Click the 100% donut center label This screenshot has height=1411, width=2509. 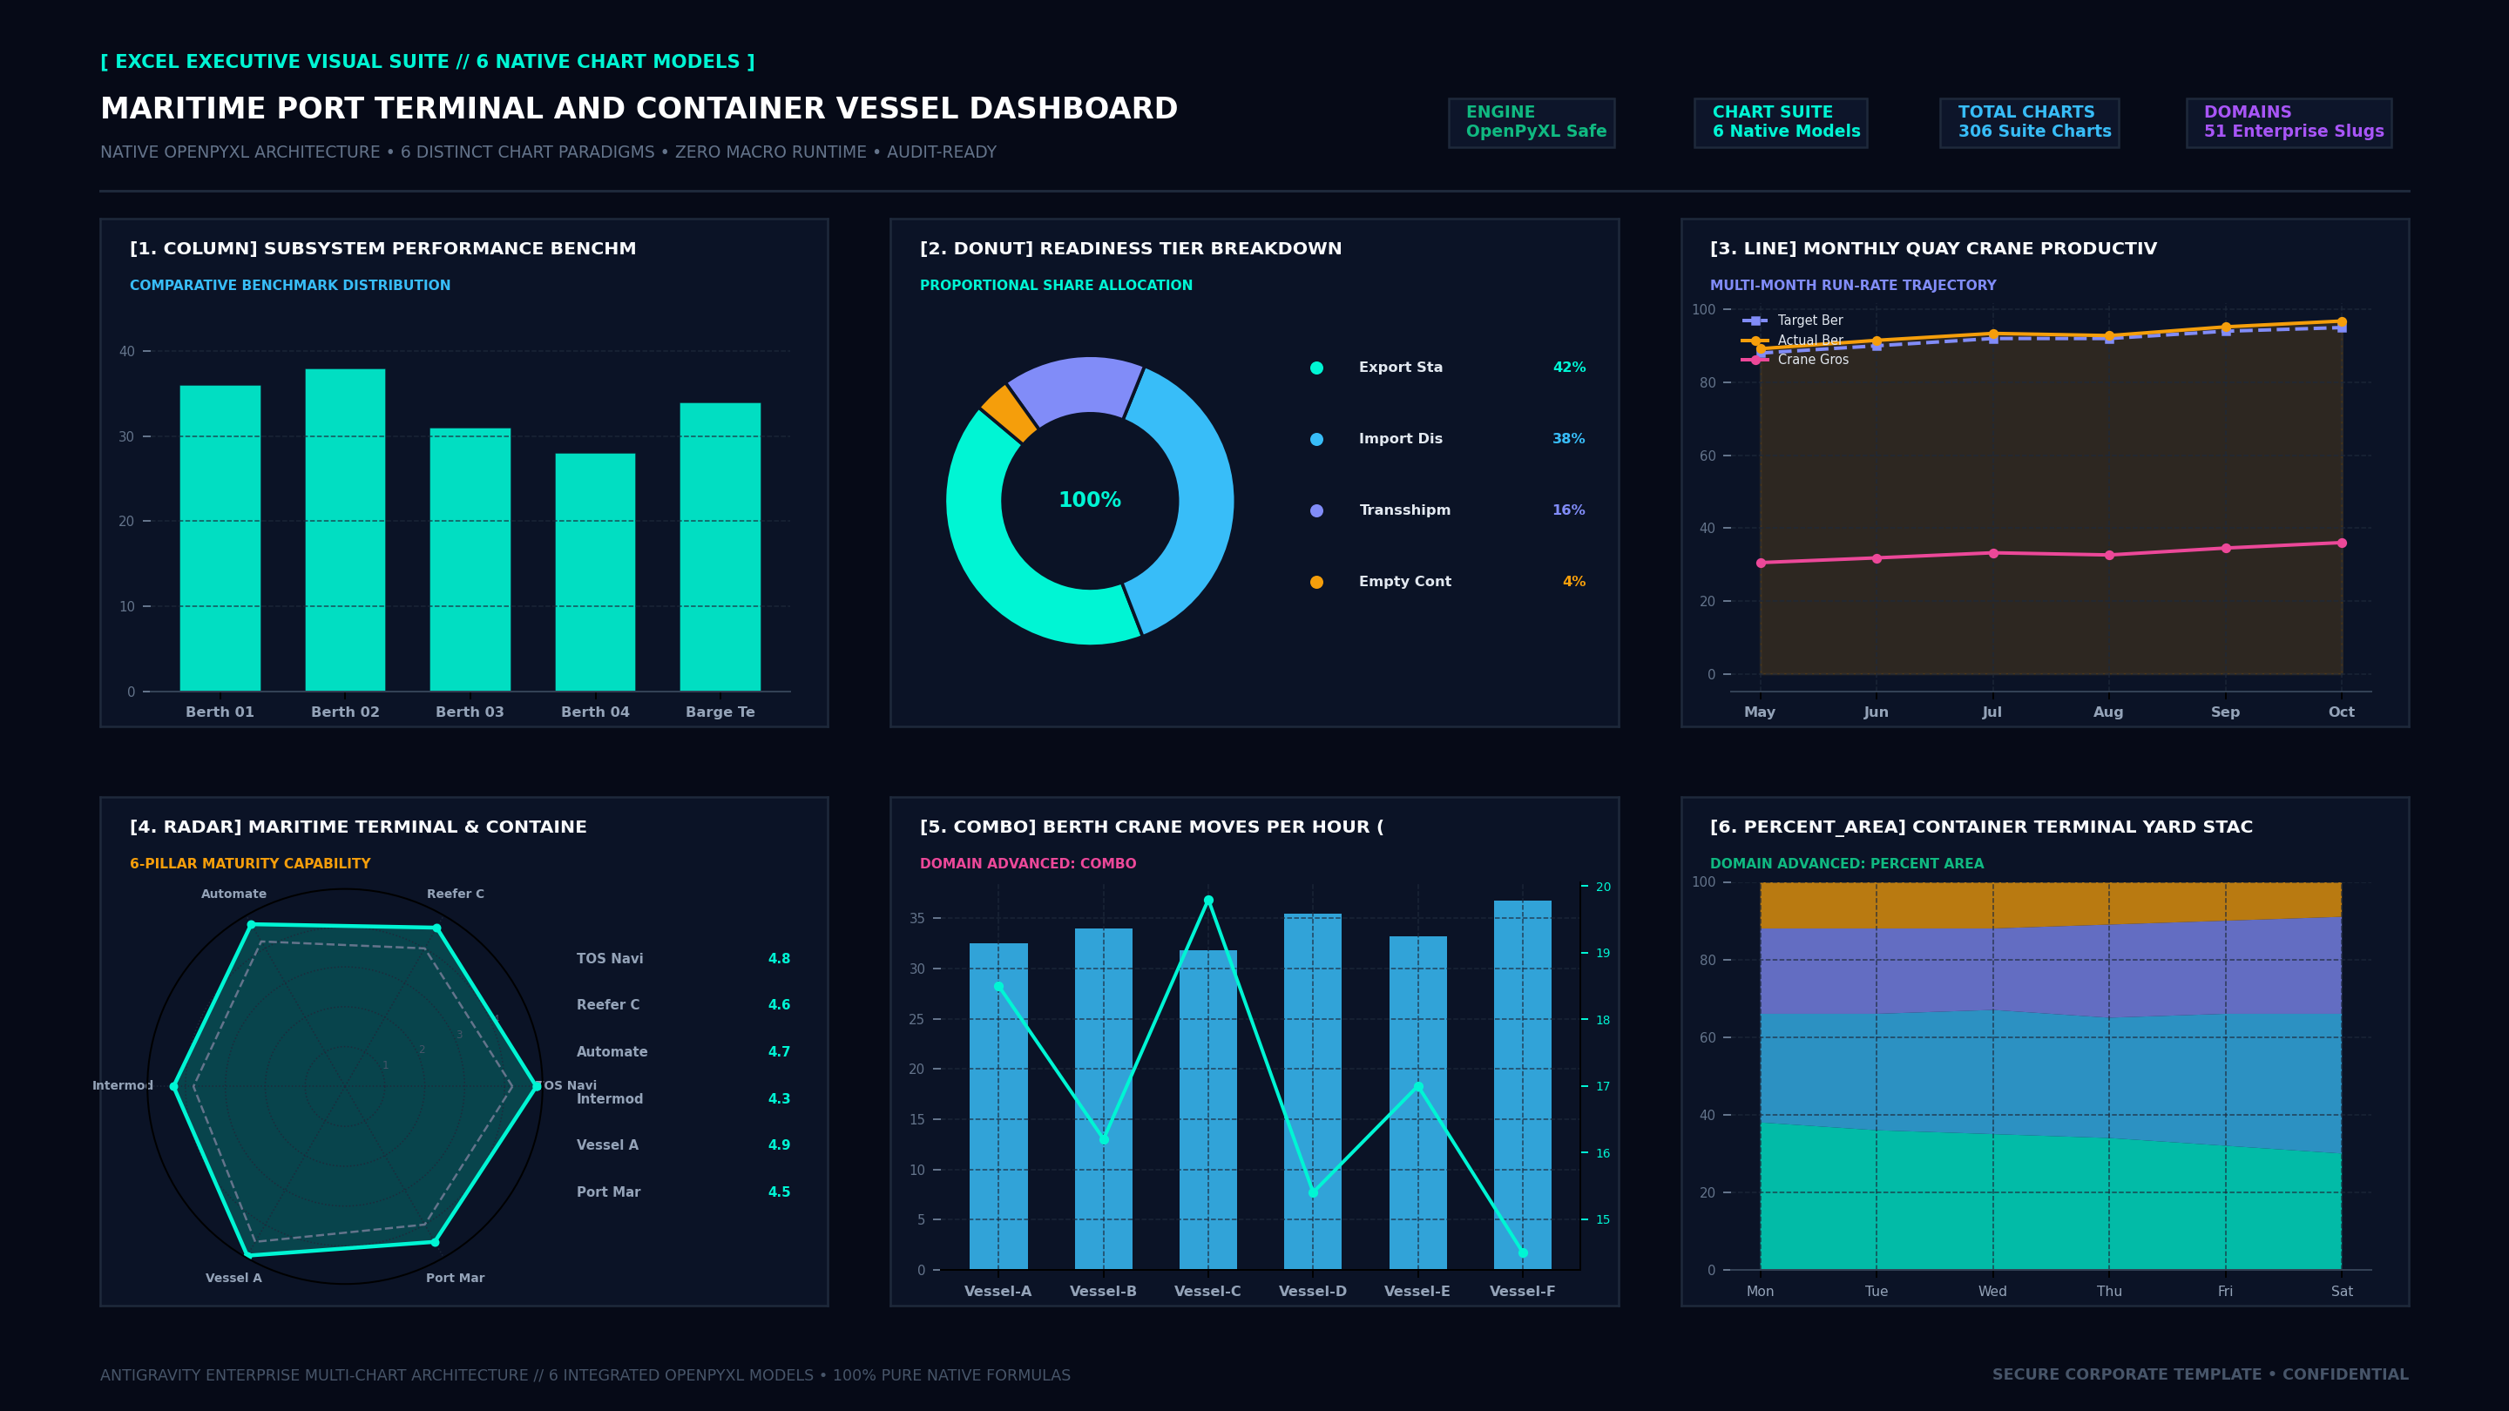1090,501
